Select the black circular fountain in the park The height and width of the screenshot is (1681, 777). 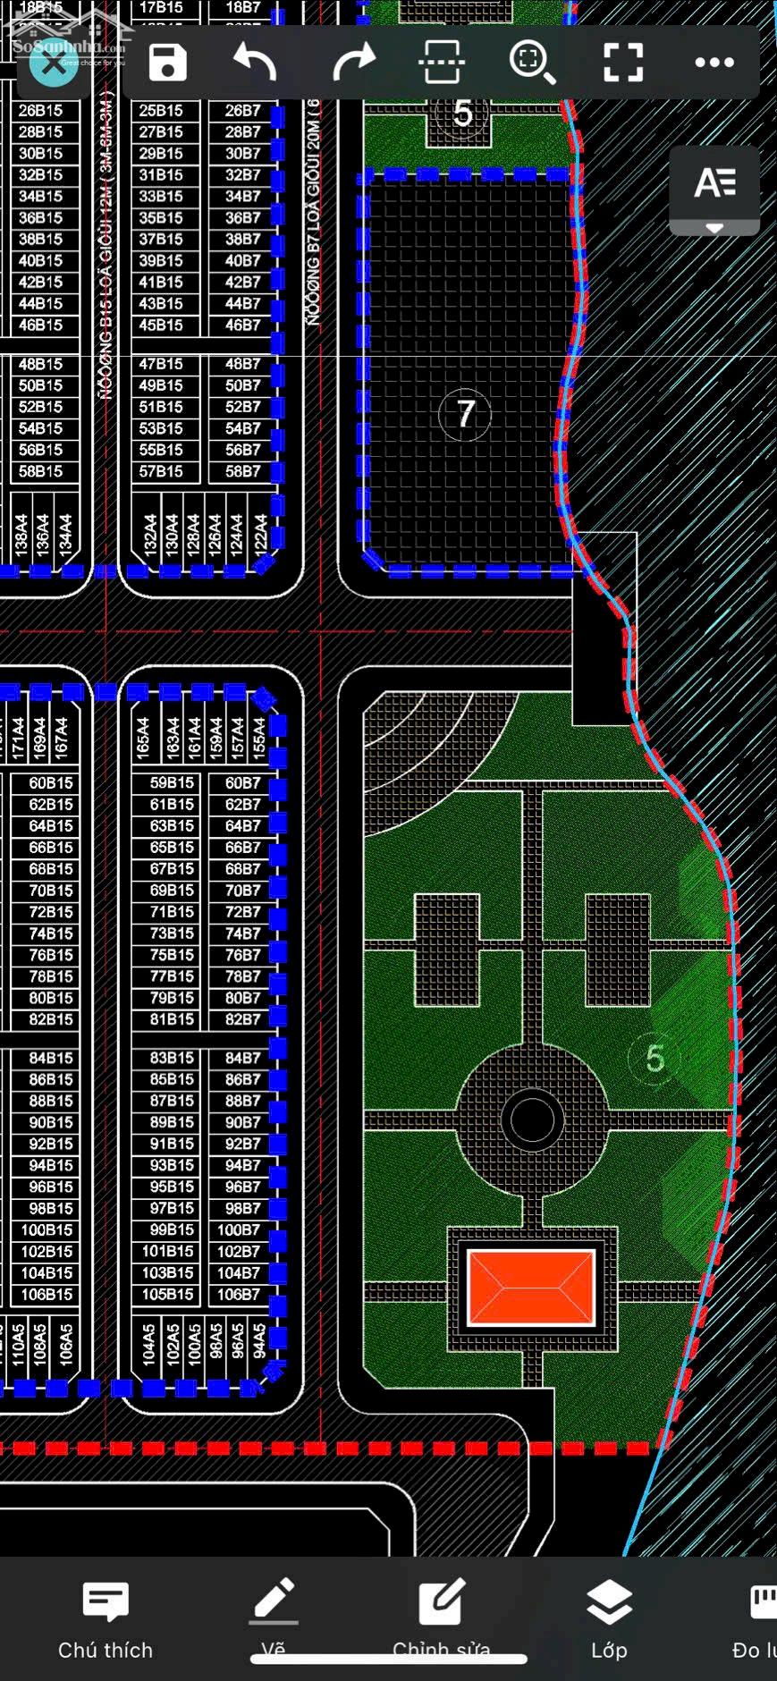(x=532, y=1119)
